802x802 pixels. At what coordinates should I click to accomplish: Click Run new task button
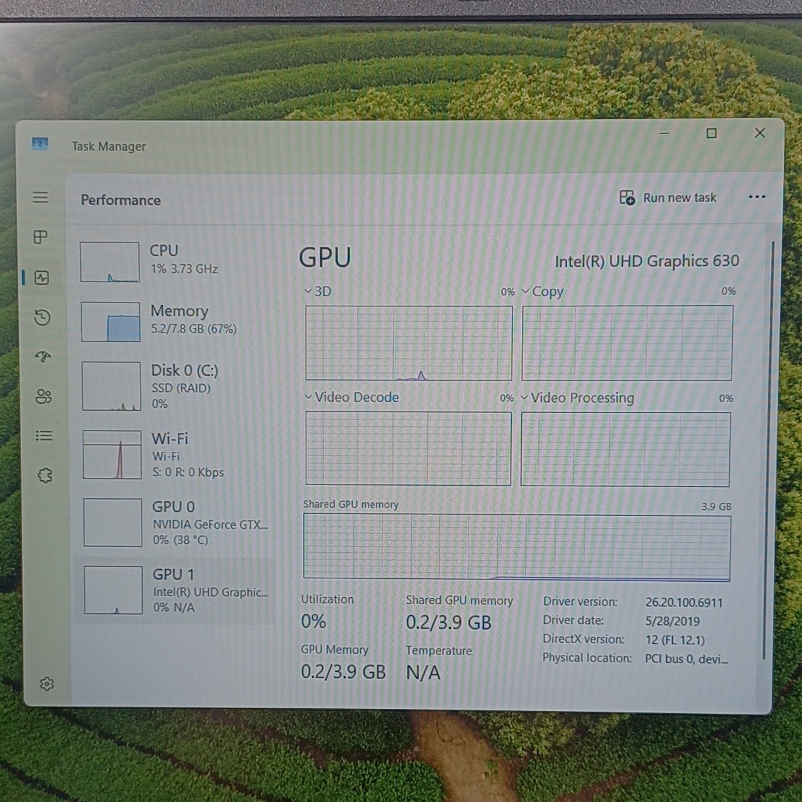pos(668,198)
